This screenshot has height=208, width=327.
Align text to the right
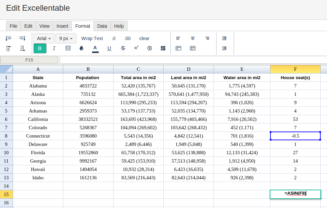[207, 38]
